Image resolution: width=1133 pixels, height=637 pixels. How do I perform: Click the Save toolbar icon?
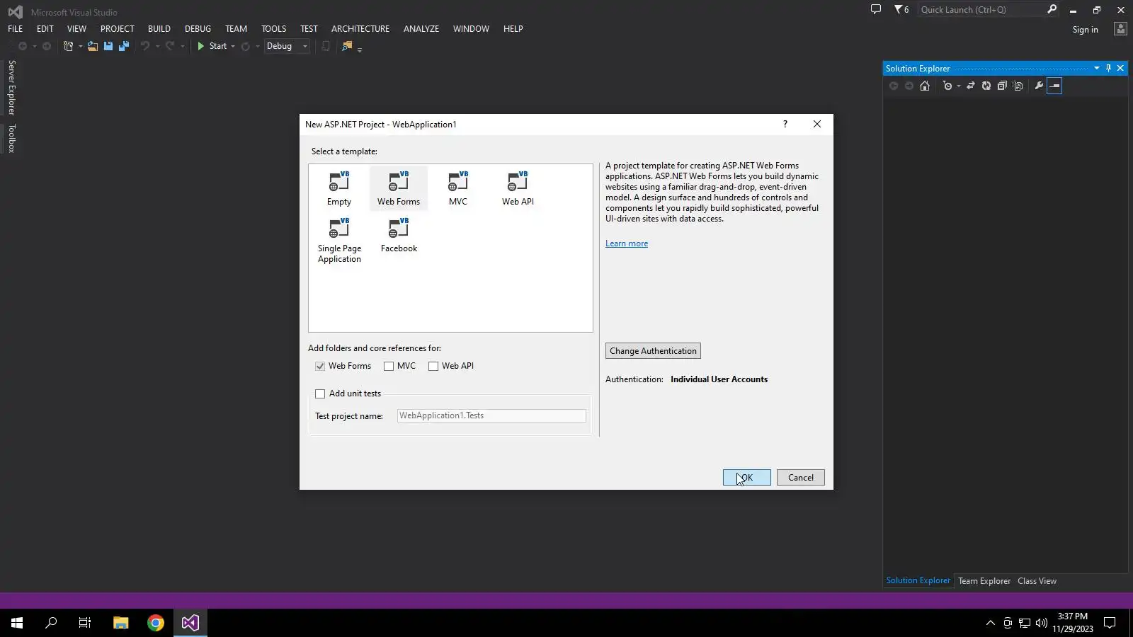[108, 46]
